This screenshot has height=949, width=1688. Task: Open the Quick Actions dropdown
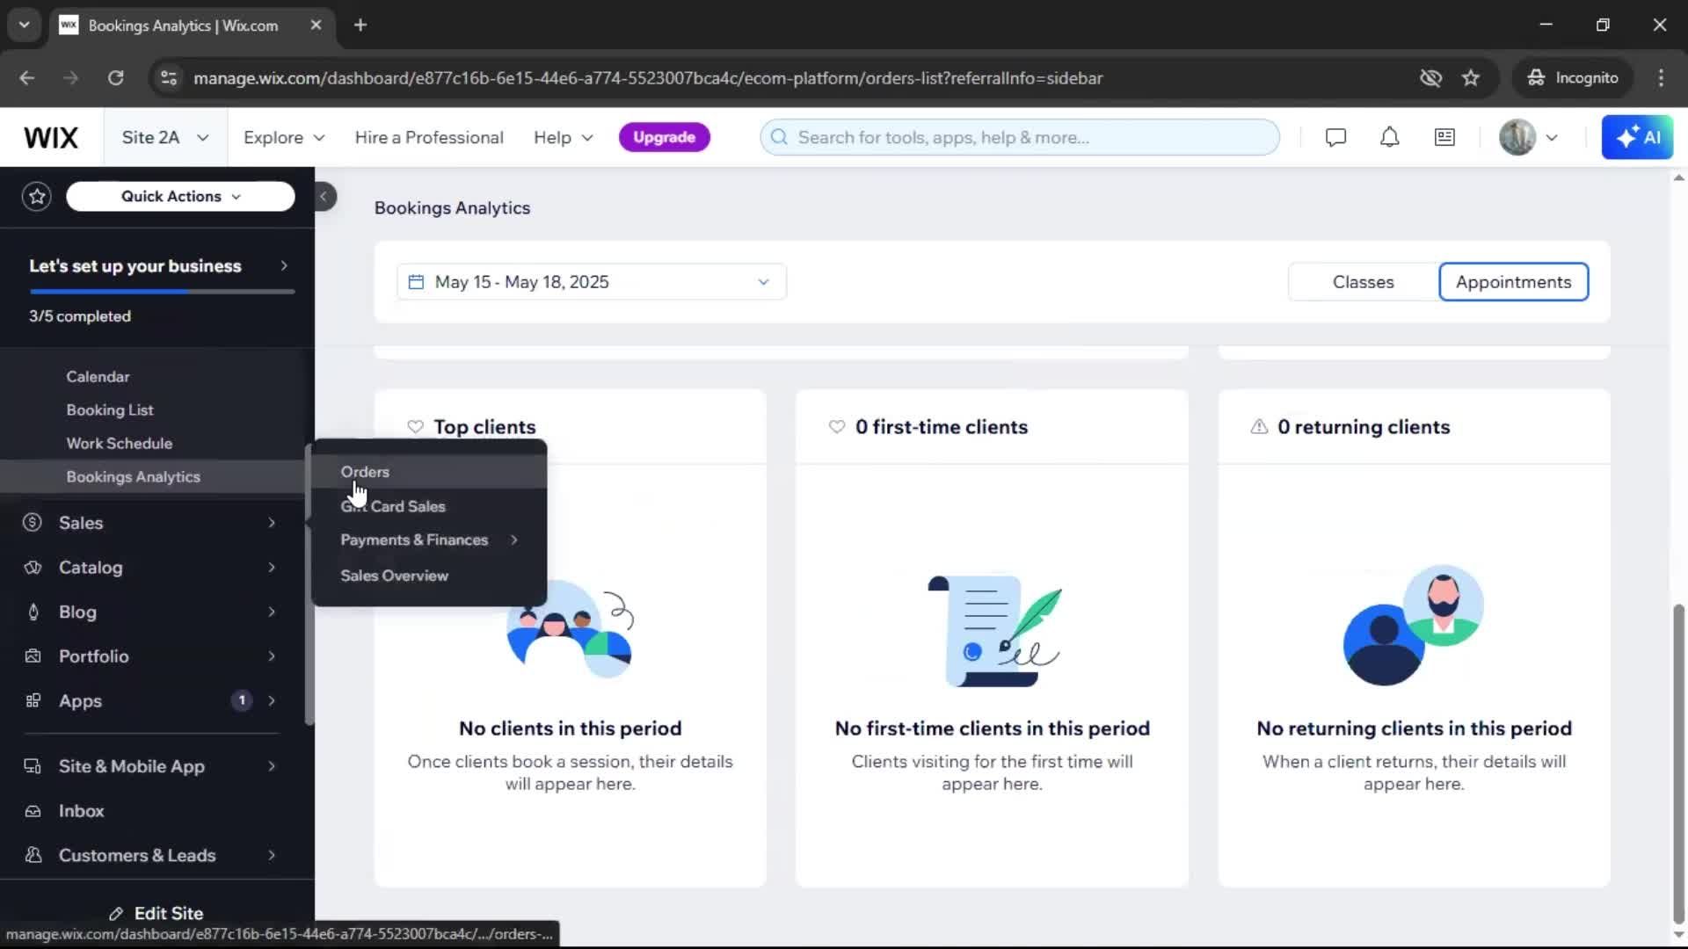click(180, 197)
